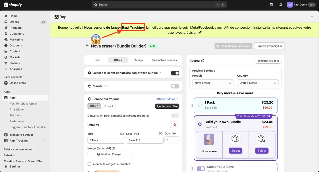Open the Produit Nova eraser dropdown
This screenshot has width=319, height=172.
coord(213,83)
